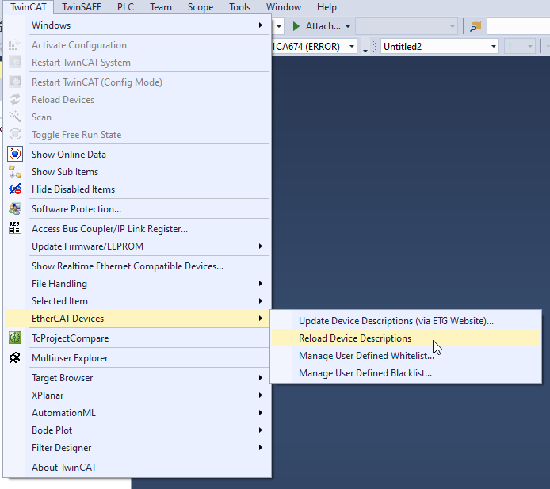Expand the XPlanar submenu

point(138,395)
